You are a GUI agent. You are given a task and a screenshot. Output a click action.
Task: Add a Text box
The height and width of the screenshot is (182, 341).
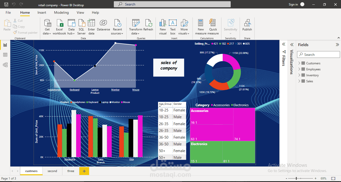click(173, 23)
